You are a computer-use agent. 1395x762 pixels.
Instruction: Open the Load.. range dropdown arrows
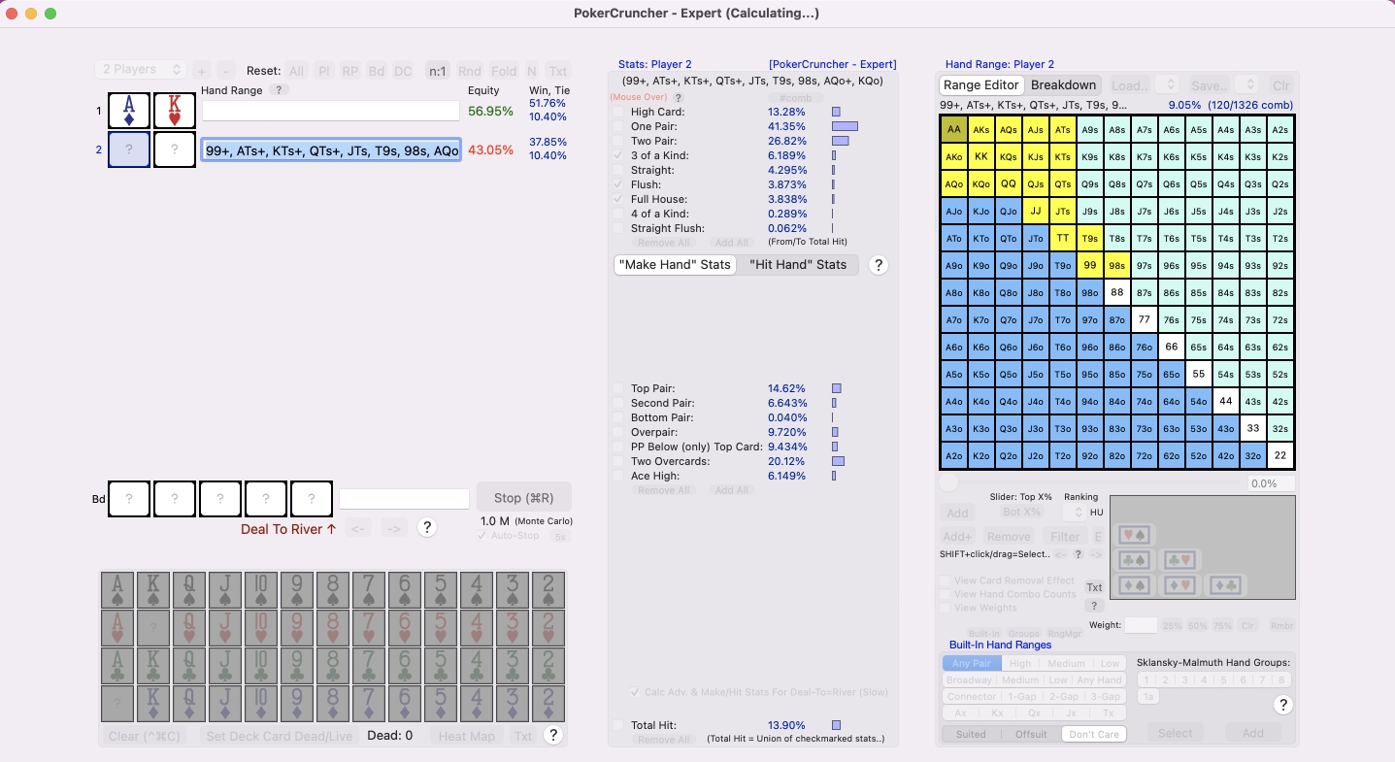click(1169, 85)
